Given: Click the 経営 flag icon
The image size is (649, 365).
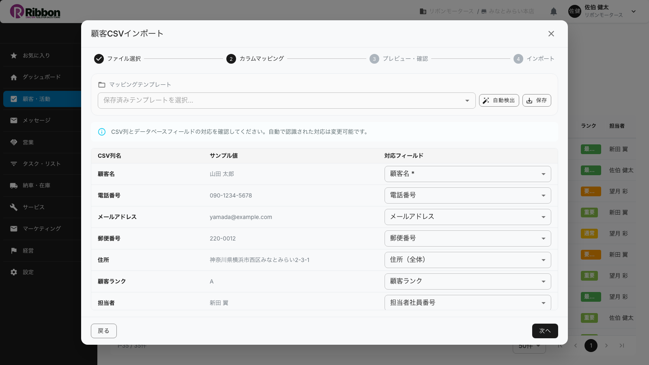Looking at the screenshot, I should coord(14,251).
